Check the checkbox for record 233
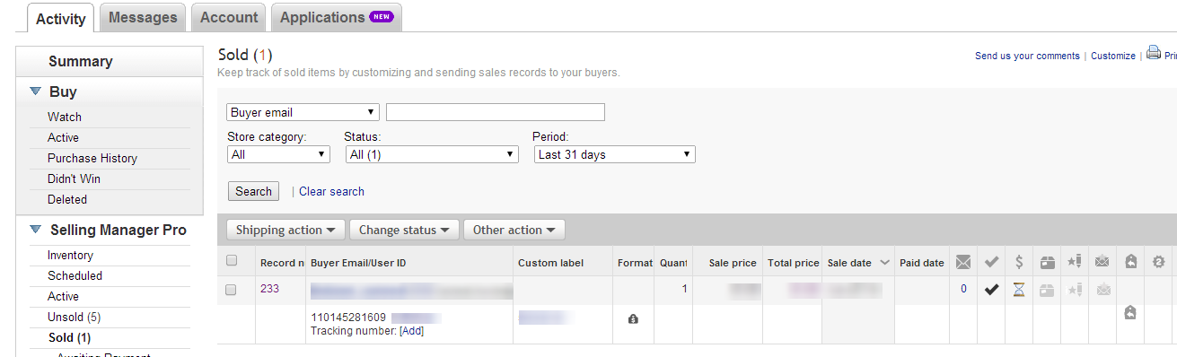This screenshot has width=1177, height=357. click(232, 290)
